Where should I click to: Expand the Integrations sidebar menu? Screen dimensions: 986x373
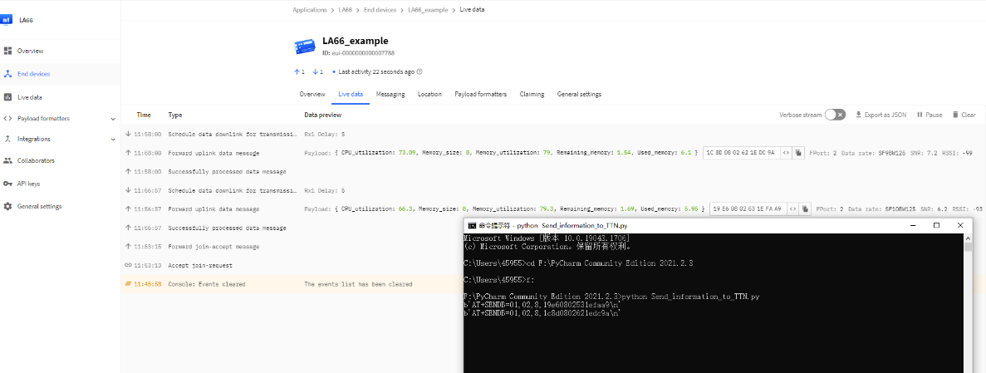click(x=113, y=139)
